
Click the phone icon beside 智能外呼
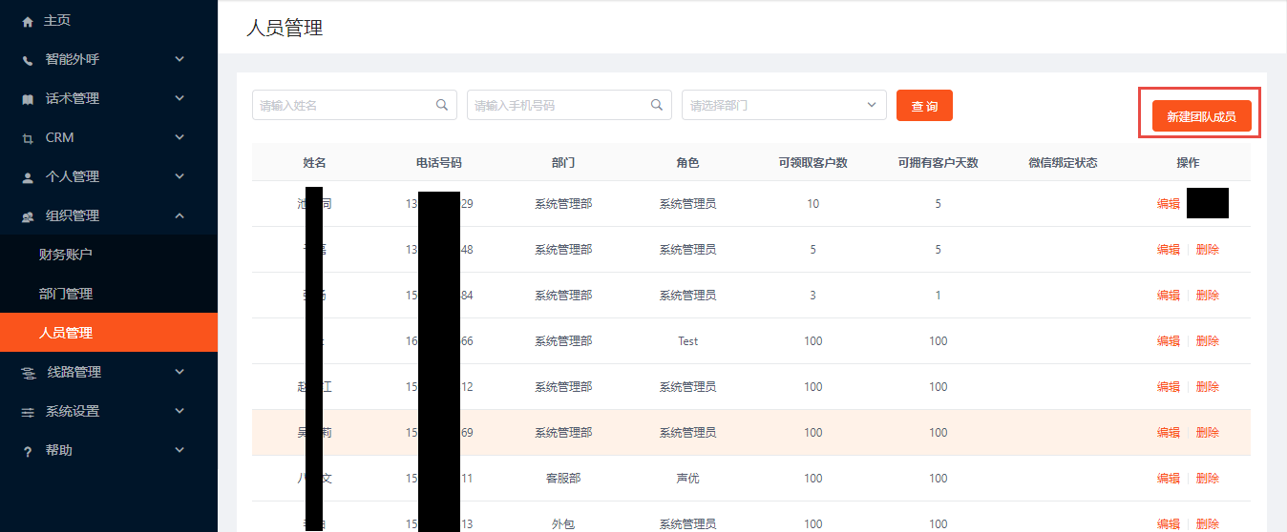(x=27, y=60)
